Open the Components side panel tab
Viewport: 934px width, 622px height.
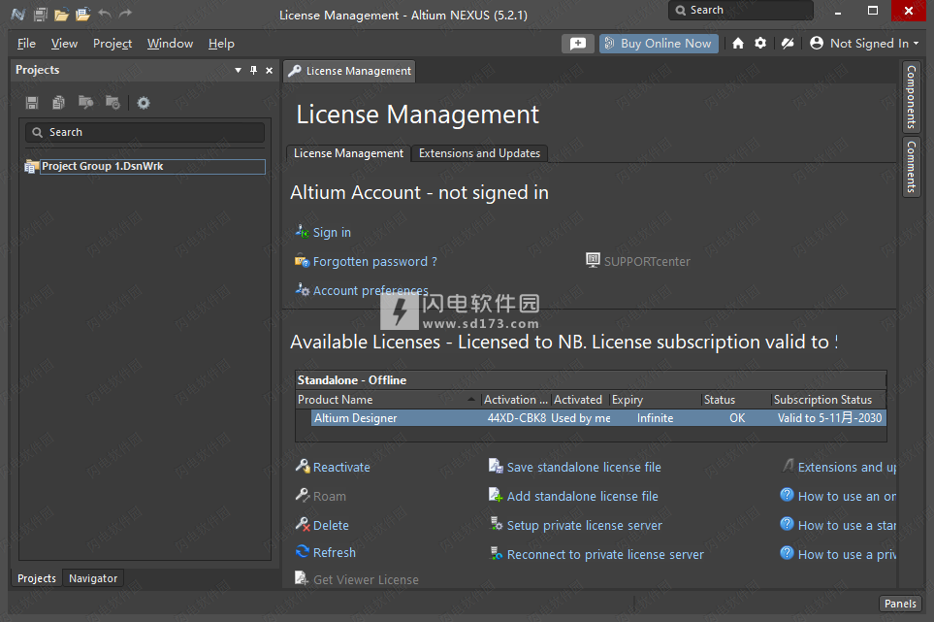coord(912,97)
